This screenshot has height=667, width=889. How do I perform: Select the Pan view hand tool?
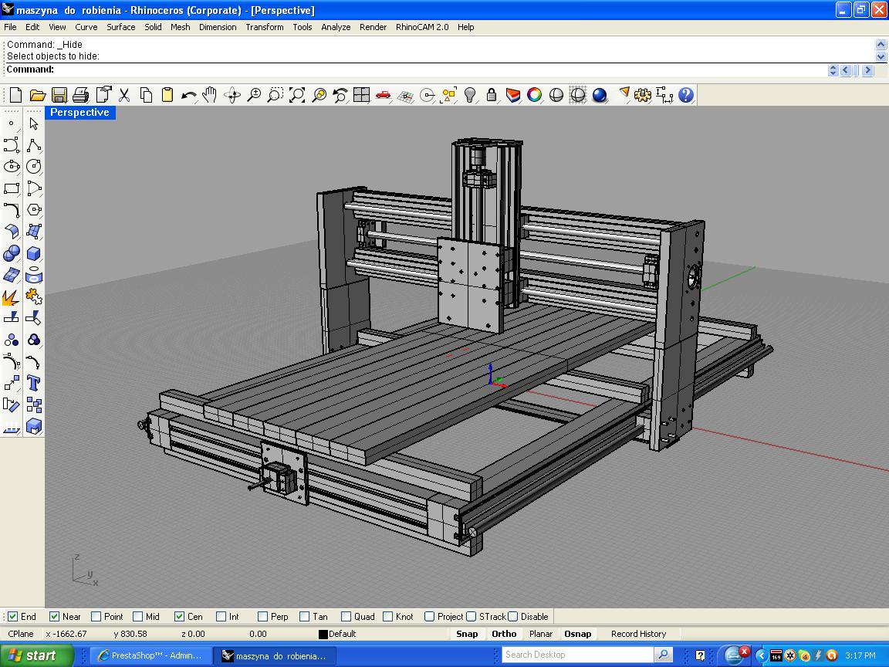pos(210,95)
